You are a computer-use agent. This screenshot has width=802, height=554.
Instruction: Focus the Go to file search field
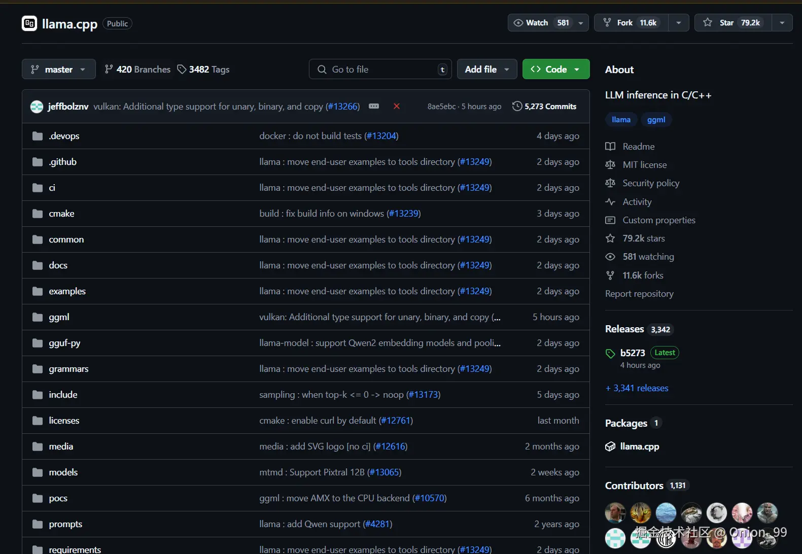click(x=380, y=69)
